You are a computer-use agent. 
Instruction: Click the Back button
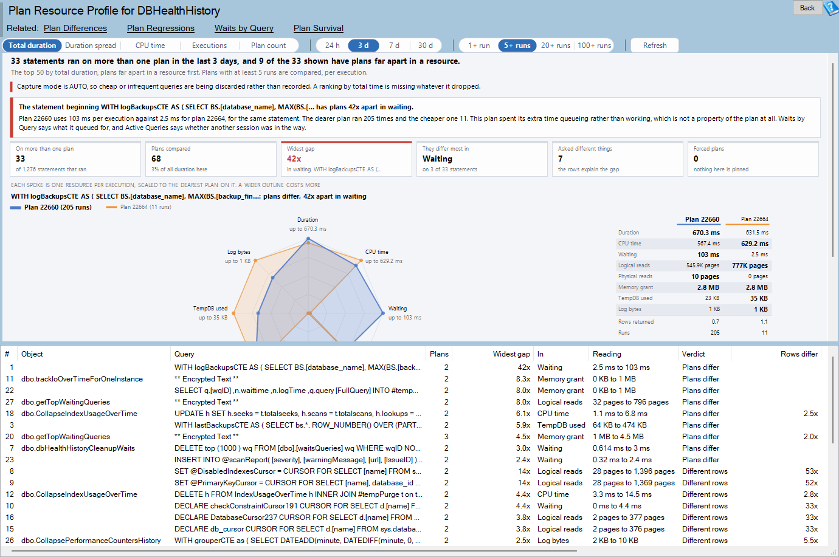[x=807, y=8]
